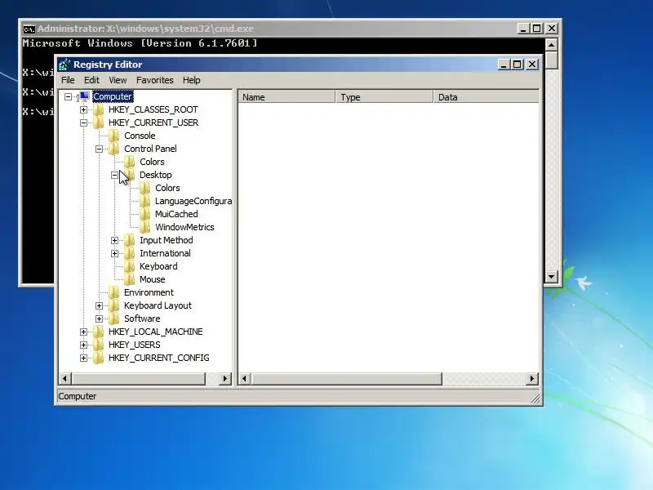
Task: Click the Environment folder icon
Action: [x=114, y=292]
